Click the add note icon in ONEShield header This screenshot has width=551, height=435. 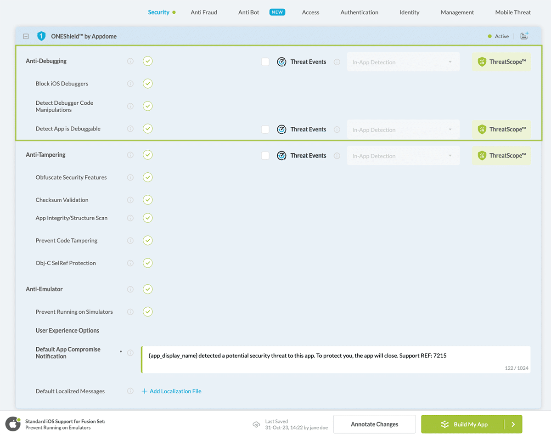(524, 36)
